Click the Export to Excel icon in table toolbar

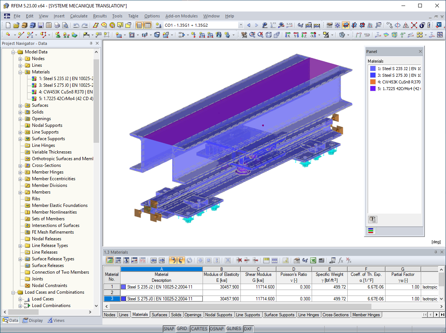click(313, 260)
